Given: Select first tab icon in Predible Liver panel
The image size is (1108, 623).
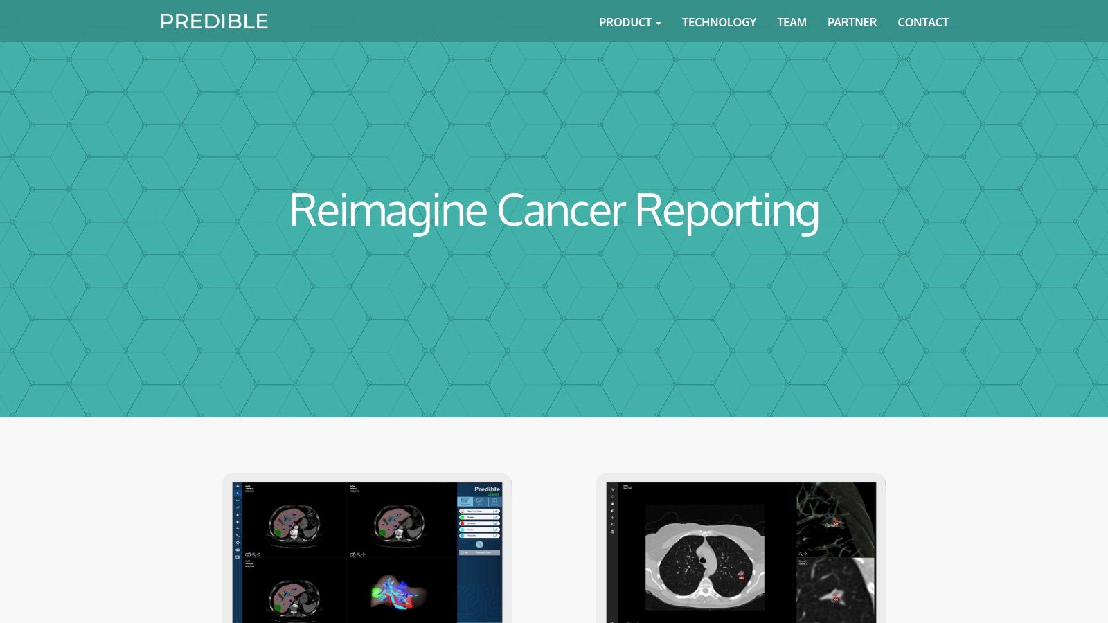Looking at the screenshot, I should point(465,502).
